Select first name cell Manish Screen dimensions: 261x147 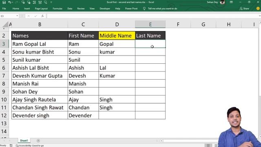(83, 84)
